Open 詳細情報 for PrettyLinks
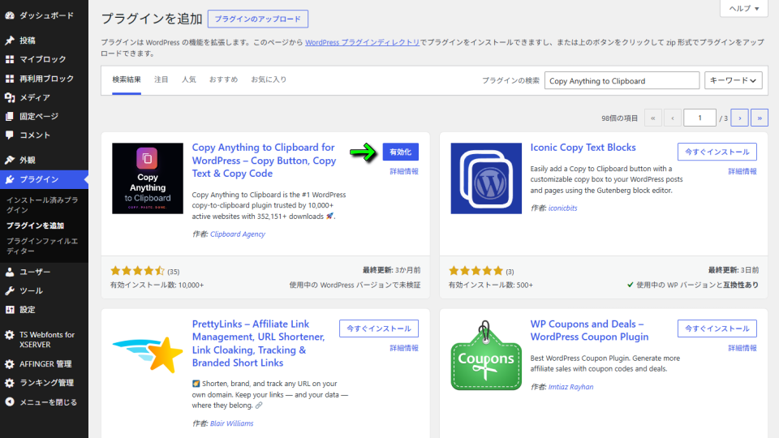This screenshot has height=438, width=779. (404, 348)
